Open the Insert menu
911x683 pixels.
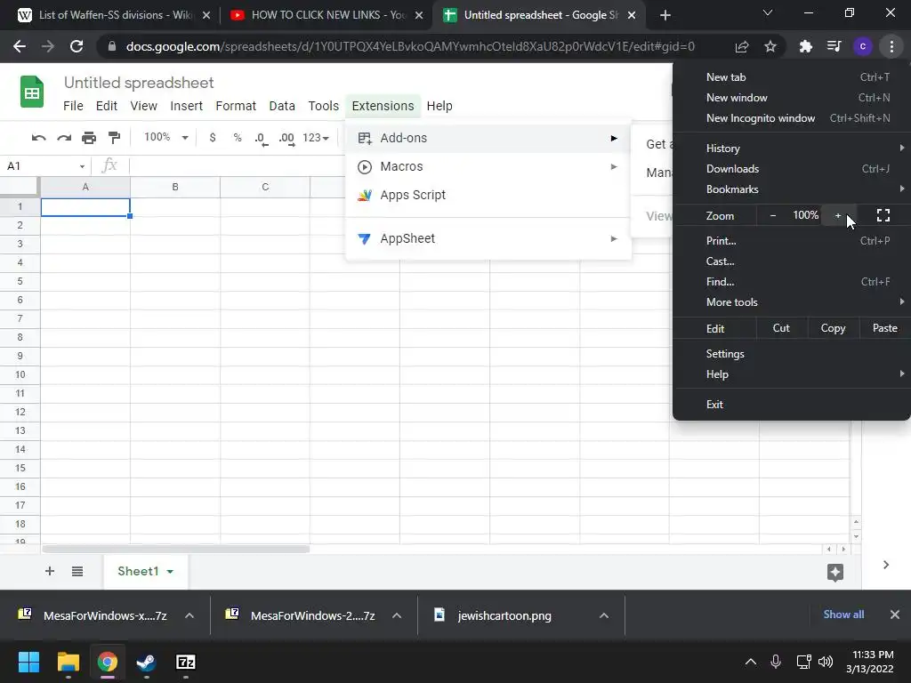point(186,106)
